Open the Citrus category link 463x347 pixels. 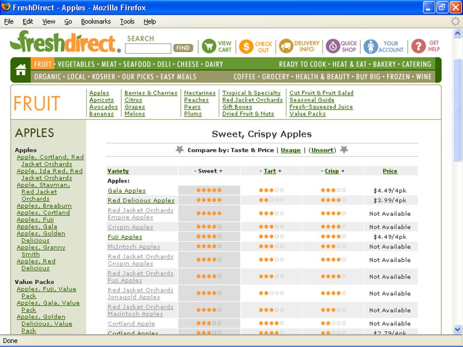[133, 100]
